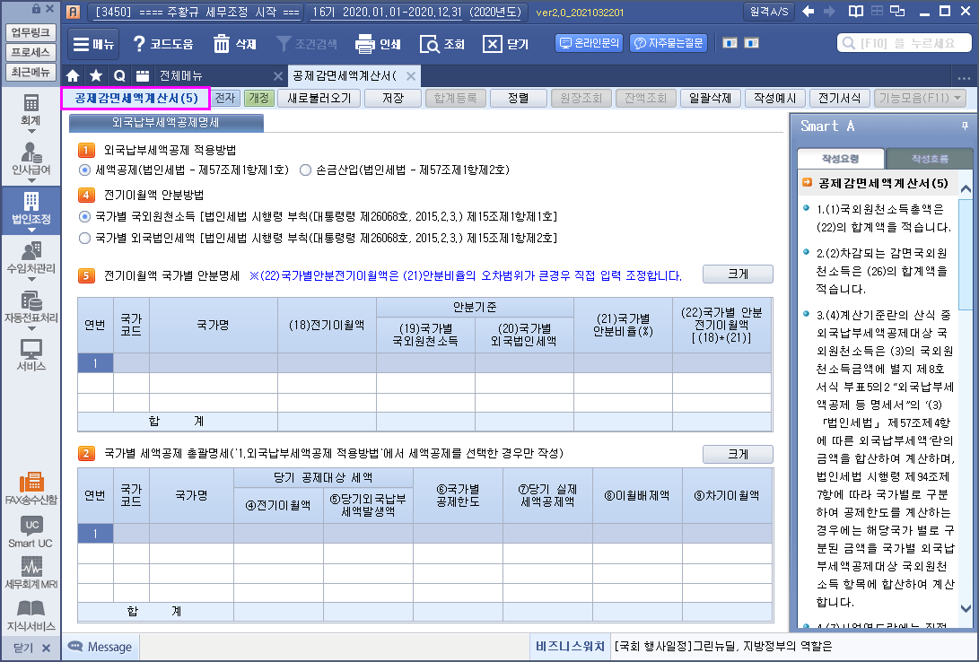Click the home icon in tab bar
Viewport: 979px width, 662px height.
(73, 75)
